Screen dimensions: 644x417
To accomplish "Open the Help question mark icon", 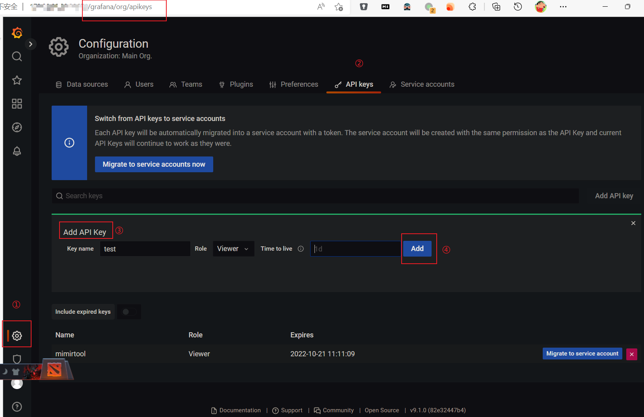I will coord(17,407).
